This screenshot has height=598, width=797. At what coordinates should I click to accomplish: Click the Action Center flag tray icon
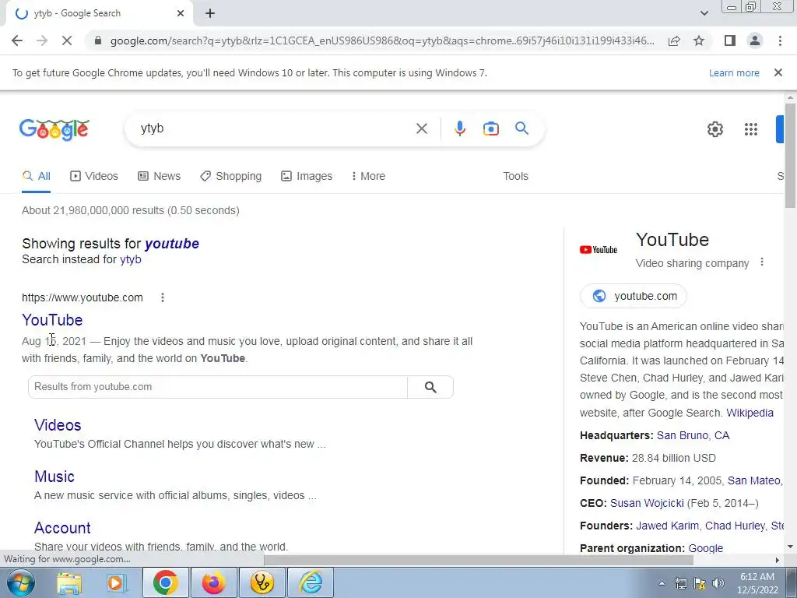(x=700, y=583)
